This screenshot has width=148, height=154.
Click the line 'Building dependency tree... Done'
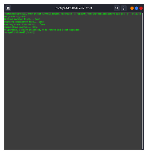click(x=24, y=22)
